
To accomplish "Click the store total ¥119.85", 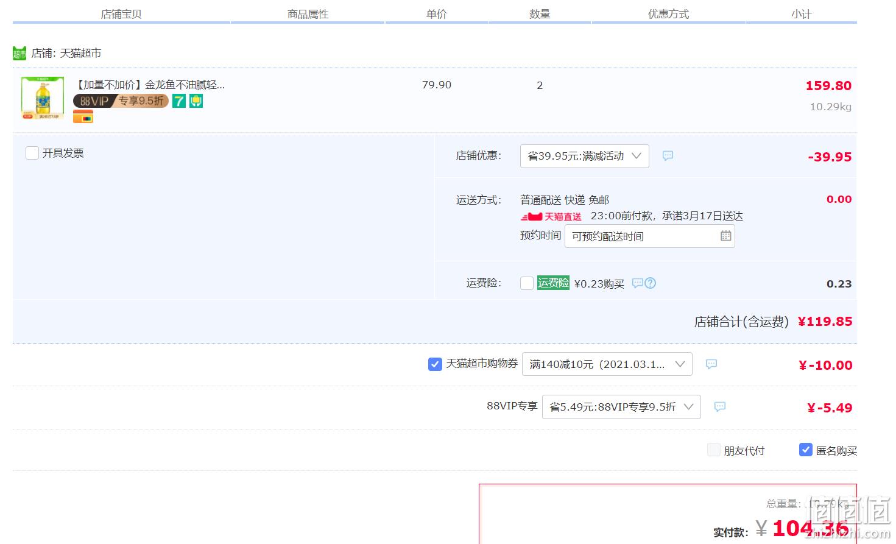I will (825, 322).
